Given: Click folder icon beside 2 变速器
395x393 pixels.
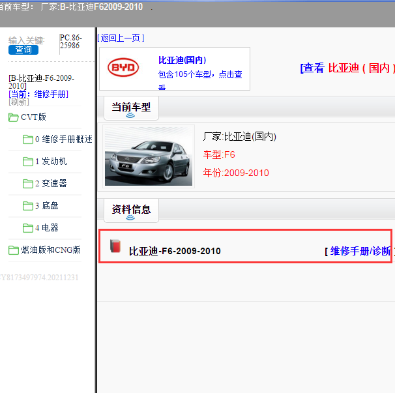Looking at the screenshot, I should pos(28,184).
